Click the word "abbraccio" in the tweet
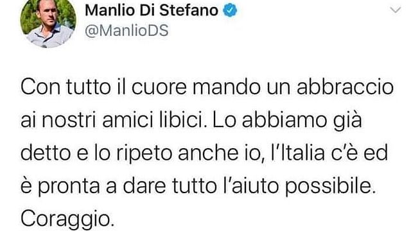The width and height of the screenshot is (411, 231). 345,87
